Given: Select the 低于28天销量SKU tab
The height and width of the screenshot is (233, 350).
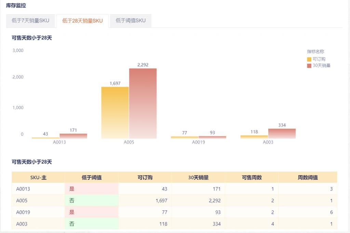Looking at the screenshot, I should coord(82,21).
